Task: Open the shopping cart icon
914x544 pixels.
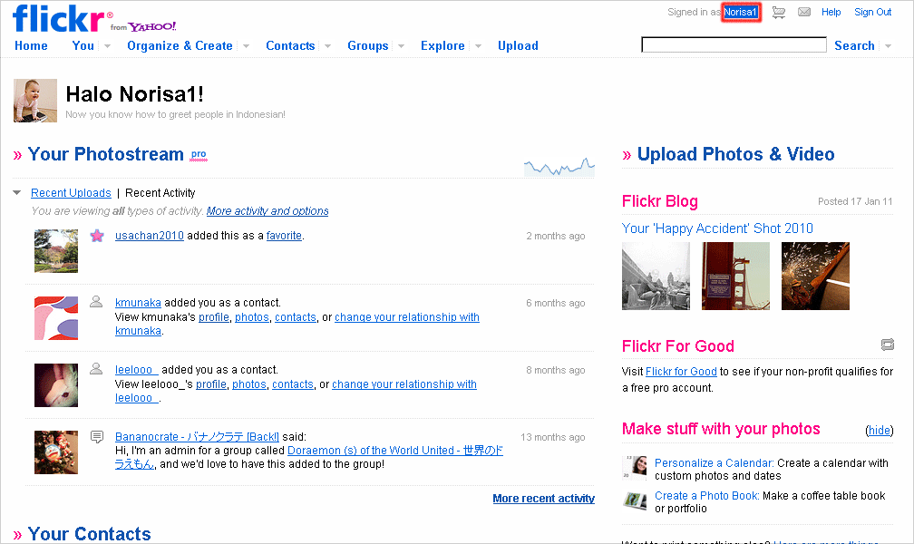Action: (x=779, y=13)
